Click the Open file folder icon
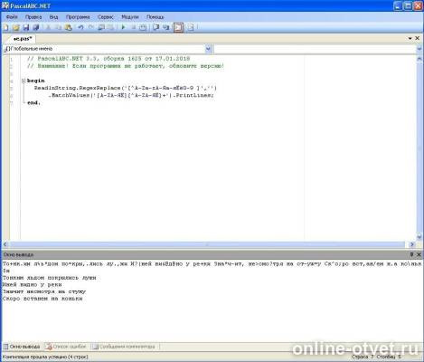Screen dimensions: 424x362 (x=16, y=28)
